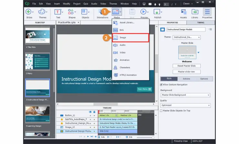Click the horizontal stage scrollbar

106,104
